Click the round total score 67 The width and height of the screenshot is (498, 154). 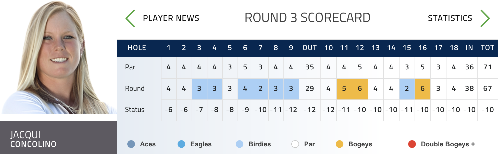coord(487,89)
